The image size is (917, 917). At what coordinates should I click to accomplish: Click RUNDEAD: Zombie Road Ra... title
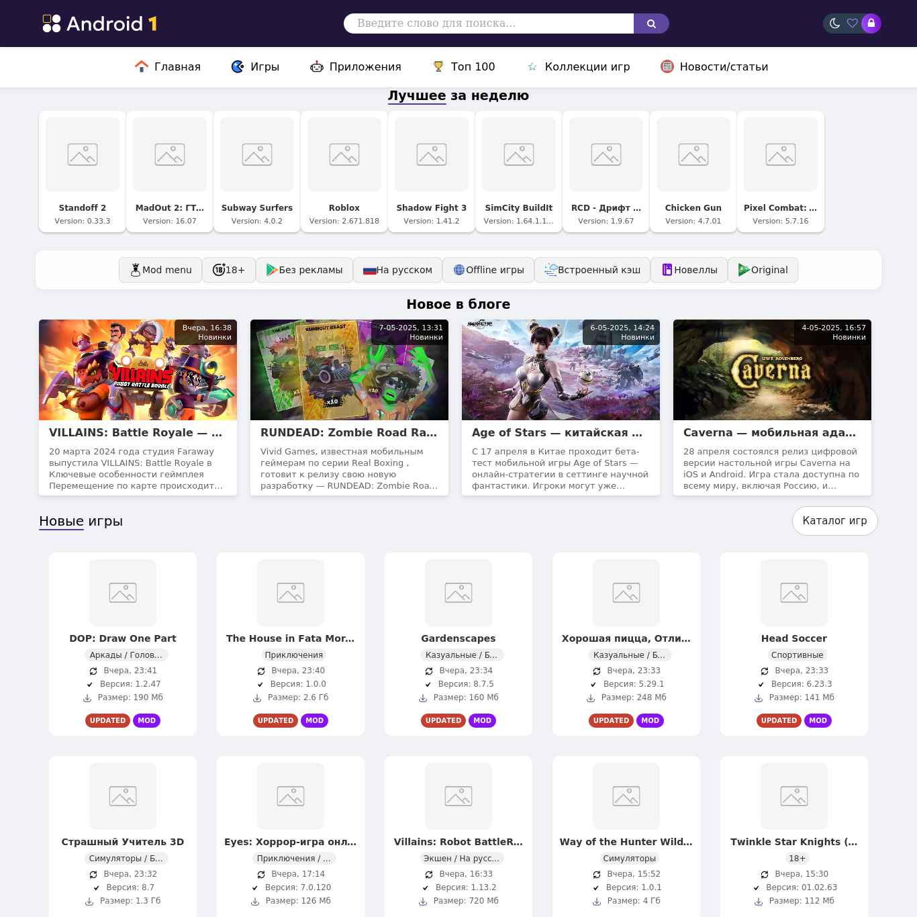click(348, 433)
